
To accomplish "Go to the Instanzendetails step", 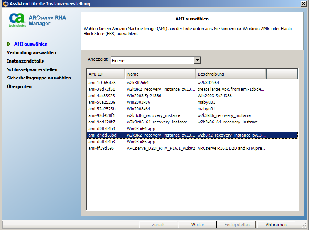I will click(25, 61).
